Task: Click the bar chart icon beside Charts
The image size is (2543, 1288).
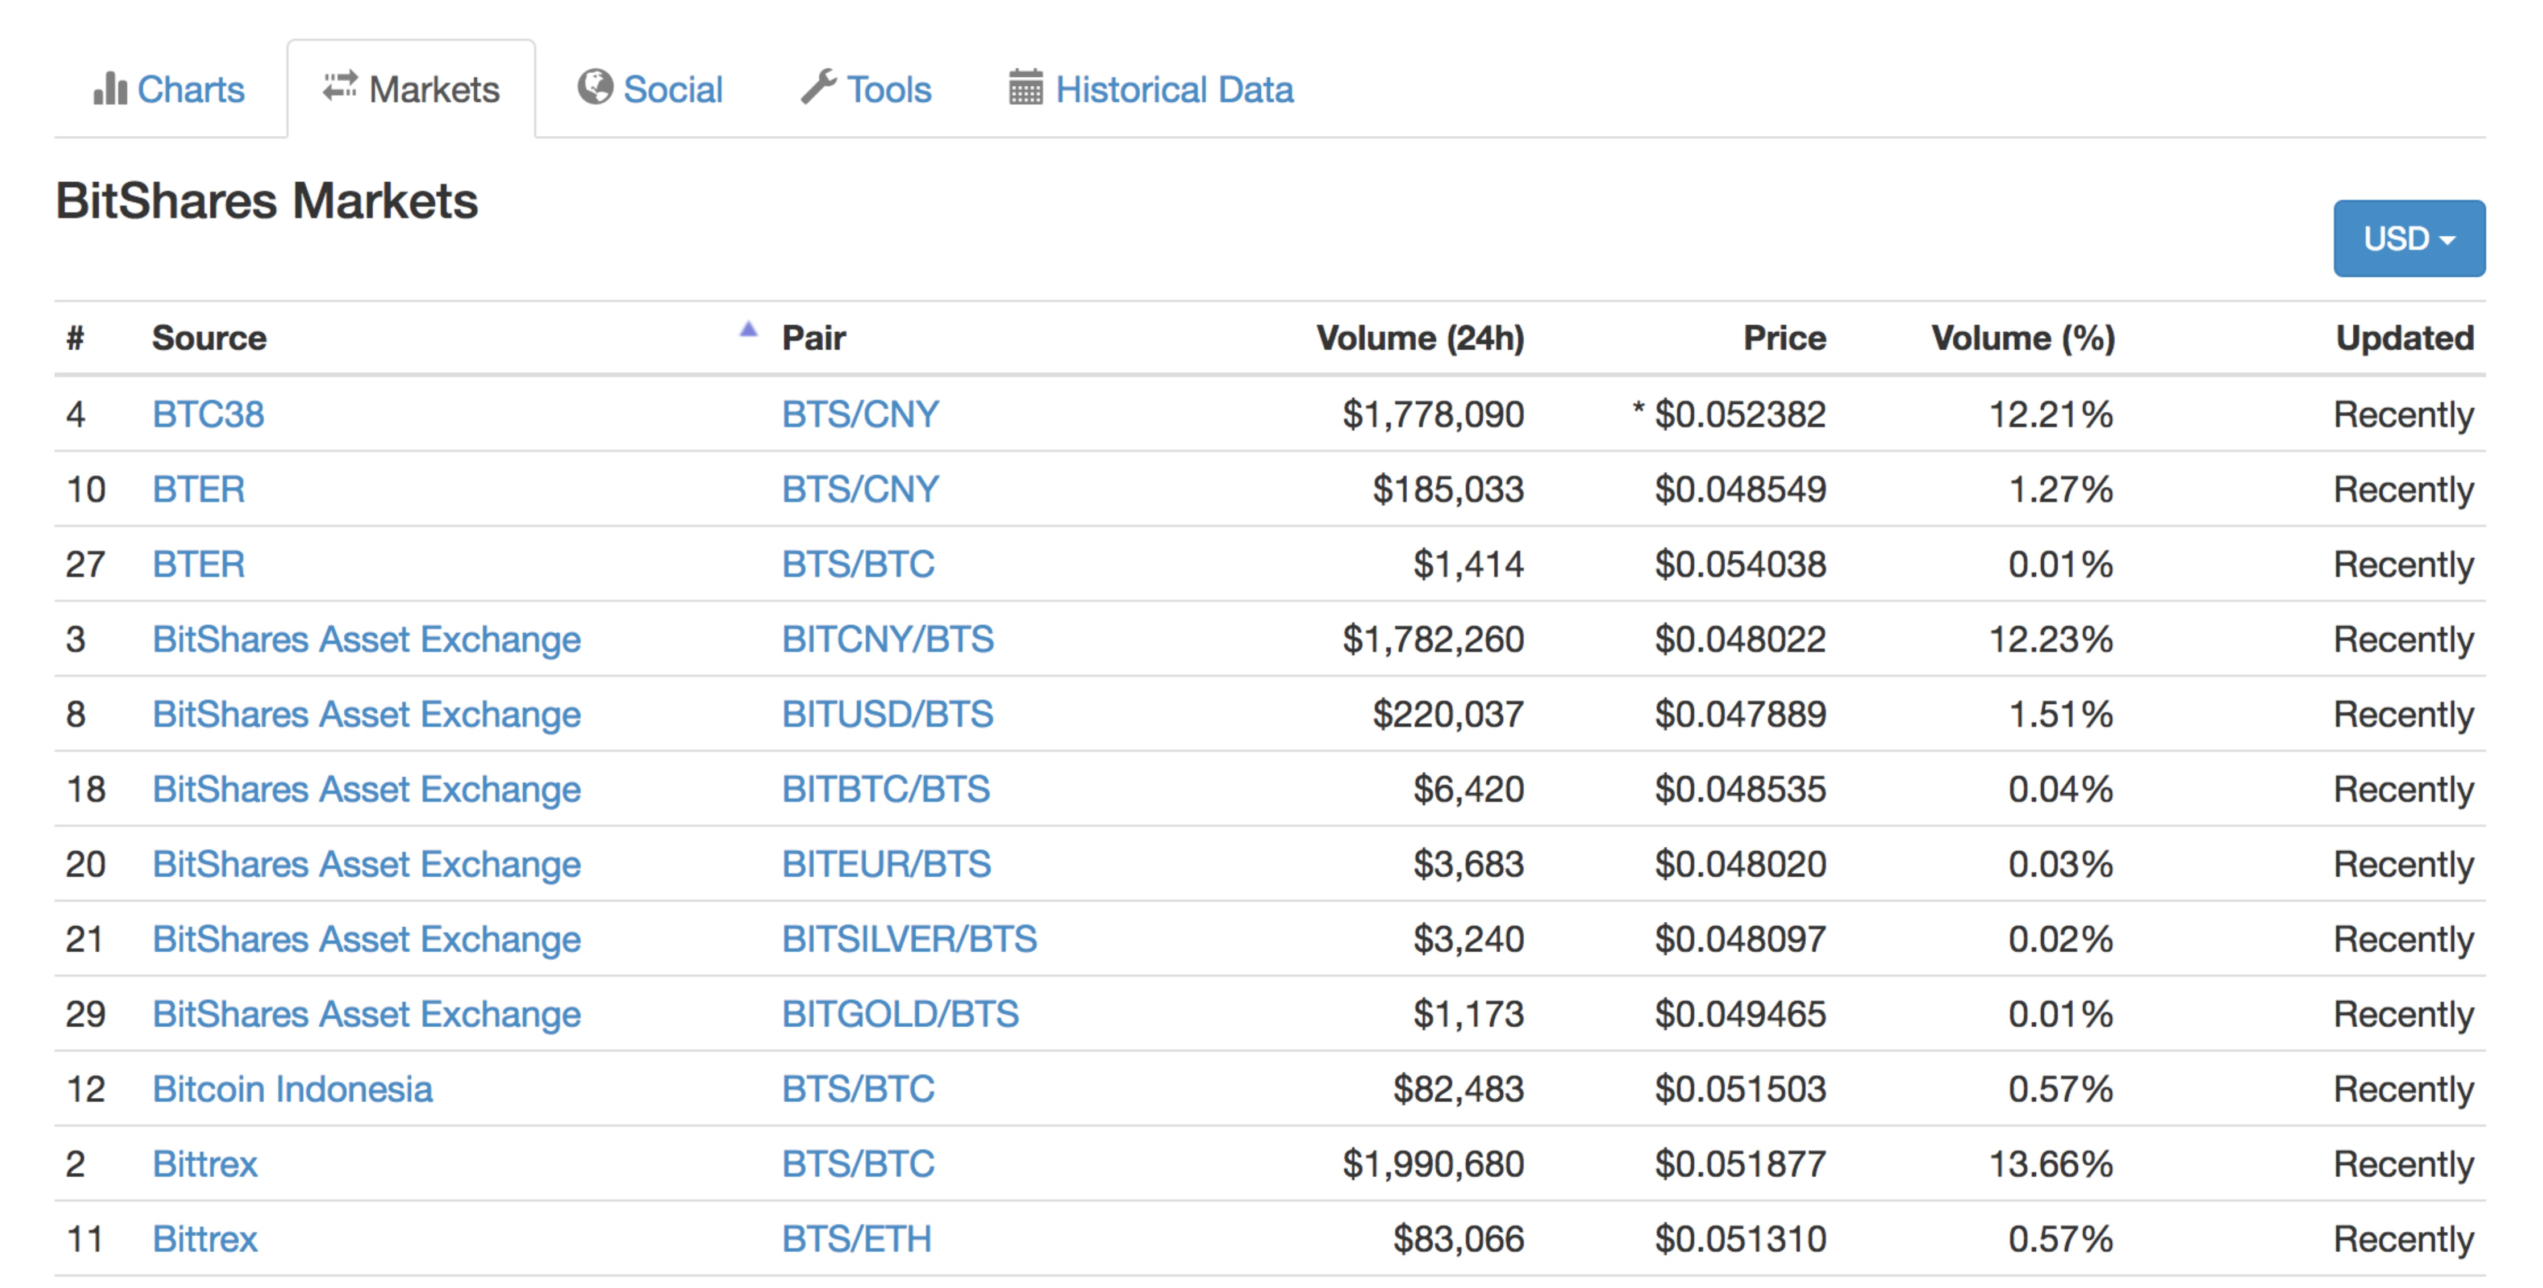Action: pyautogui.click(x=110, y=89)
